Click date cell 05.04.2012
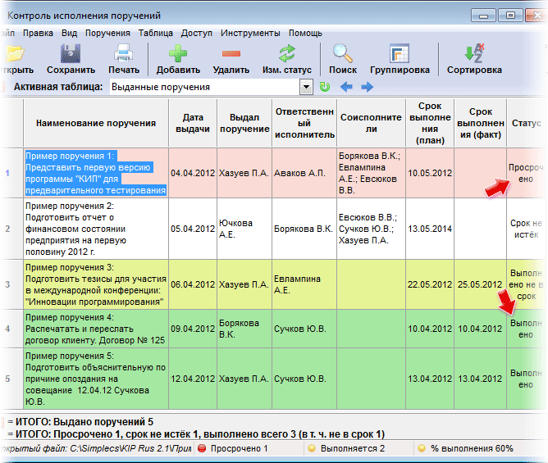This screenshot has height=463, width=548. click(193, 229)
